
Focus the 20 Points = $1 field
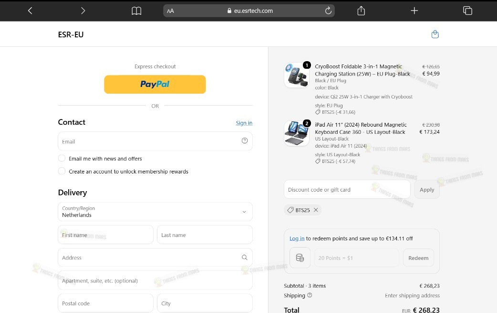click(x=357, y=258)
